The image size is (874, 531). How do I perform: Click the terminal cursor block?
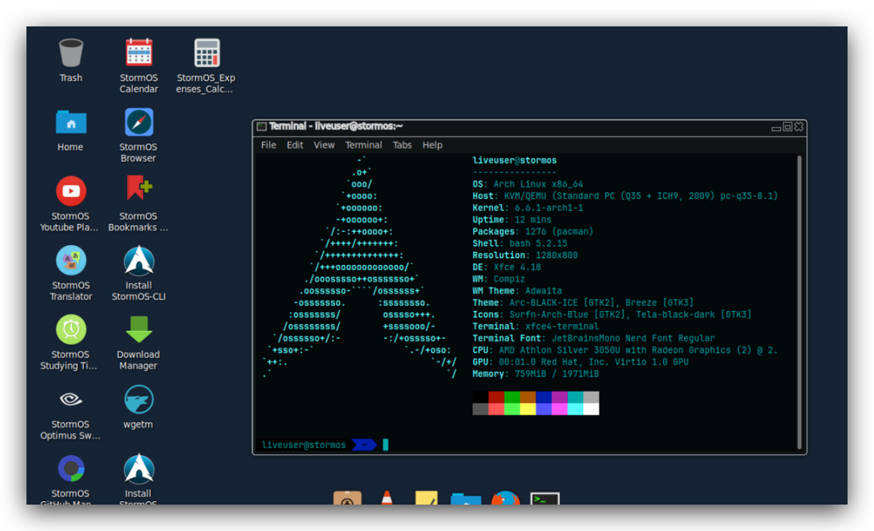385,445
